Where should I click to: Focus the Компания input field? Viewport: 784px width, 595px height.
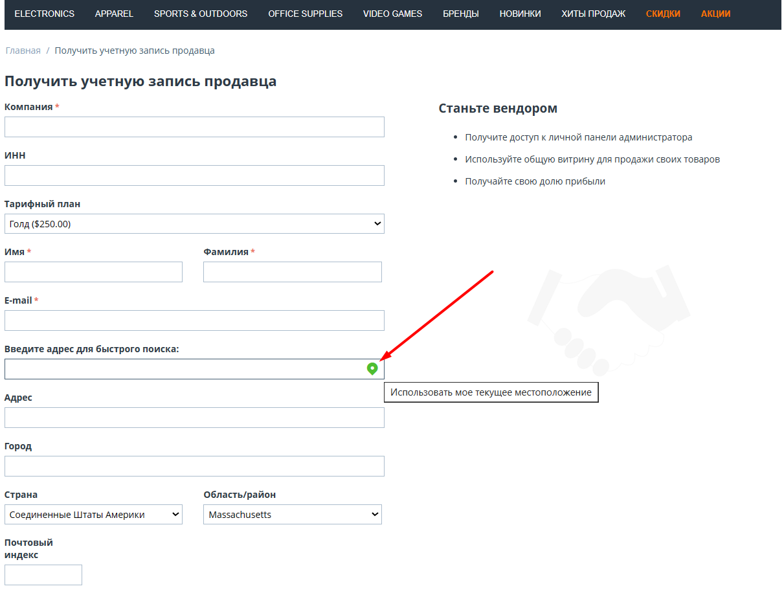194,127
